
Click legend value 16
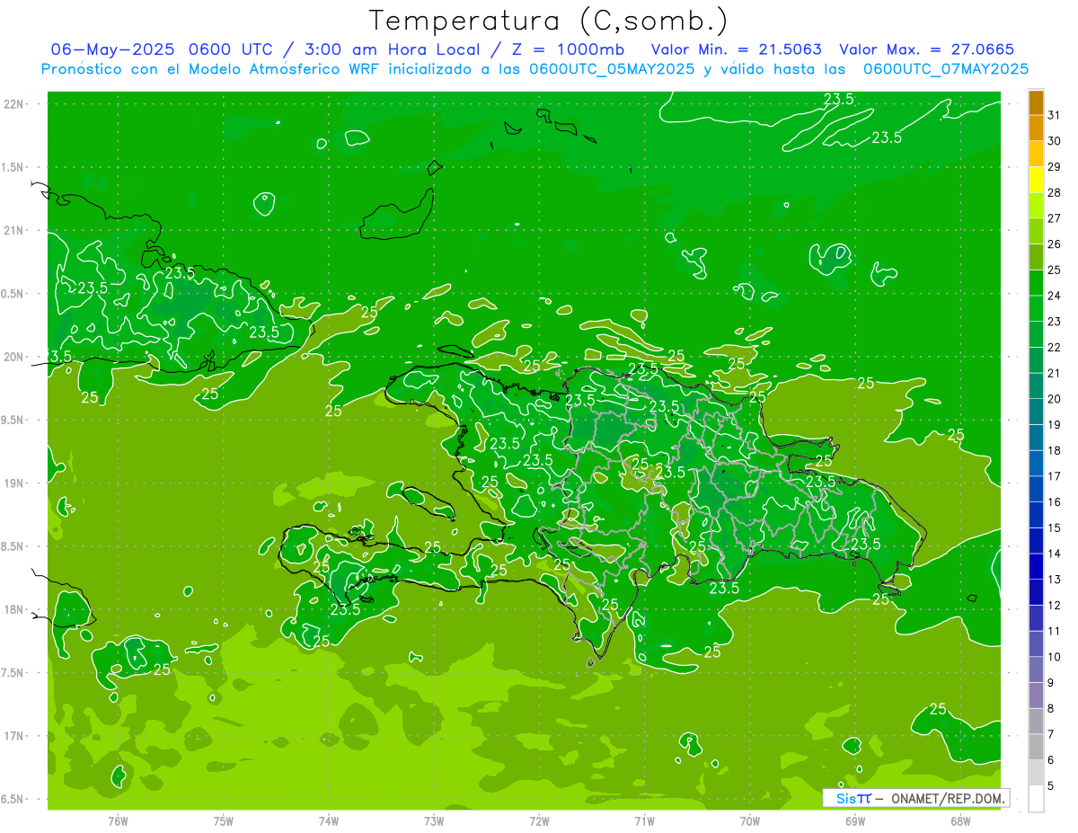click(x=1054, y=501)
